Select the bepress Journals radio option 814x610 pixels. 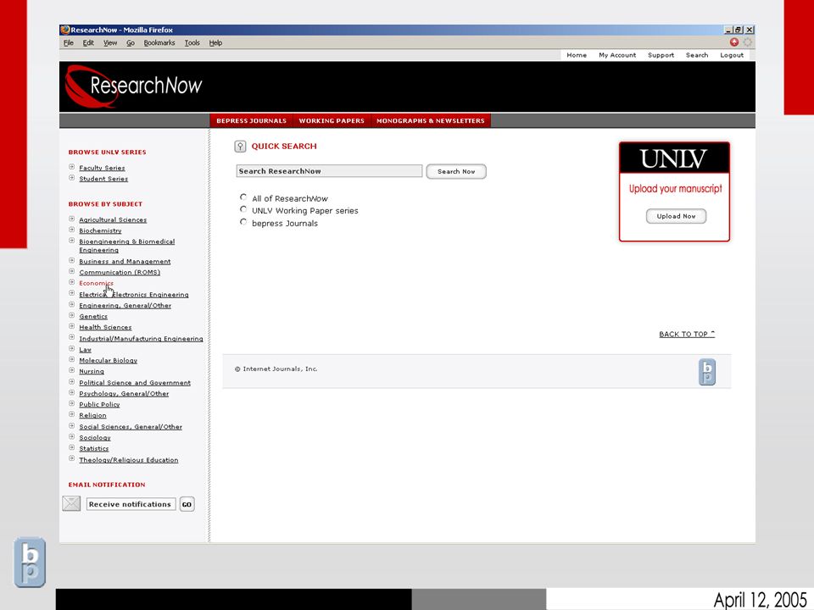coord(243,222)
